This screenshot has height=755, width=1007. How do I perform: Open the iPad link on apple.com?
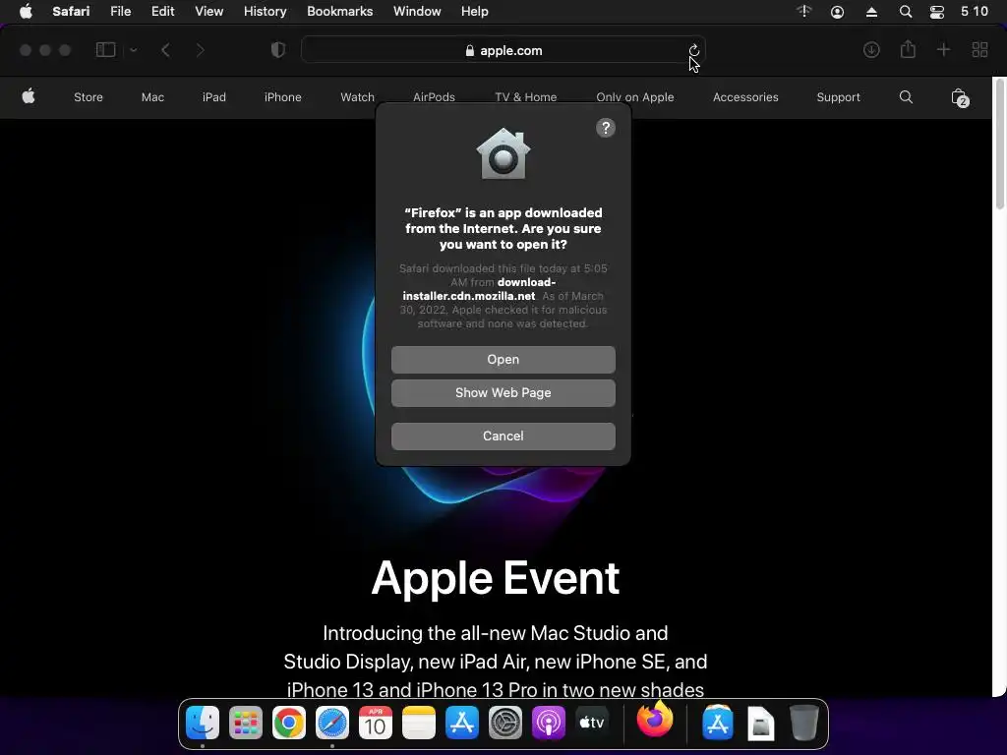click(213, 97)
